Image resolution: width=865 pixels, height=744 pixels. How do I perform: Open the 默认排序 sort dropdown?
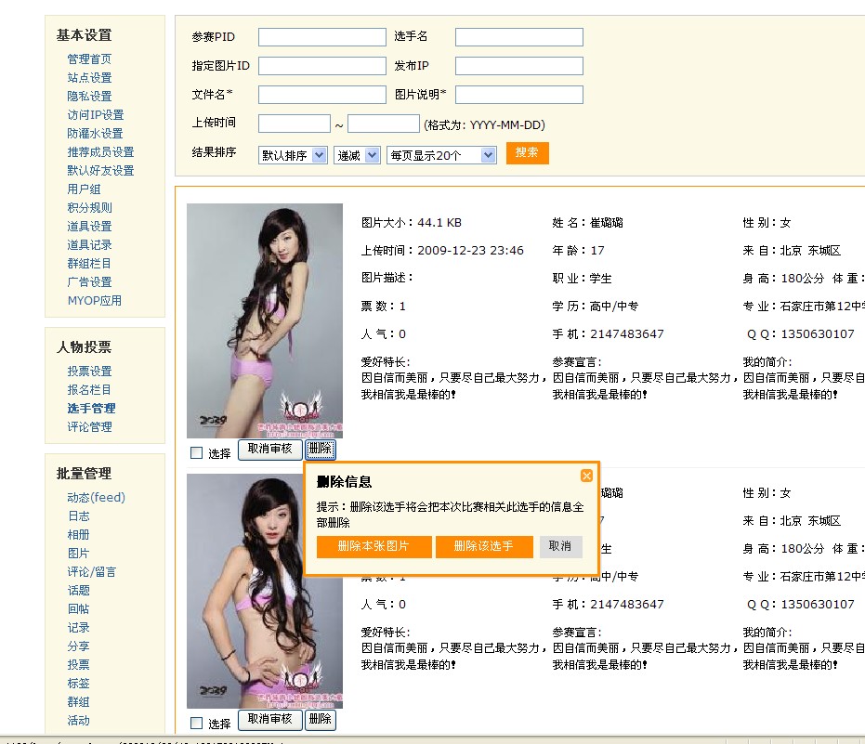293,155
